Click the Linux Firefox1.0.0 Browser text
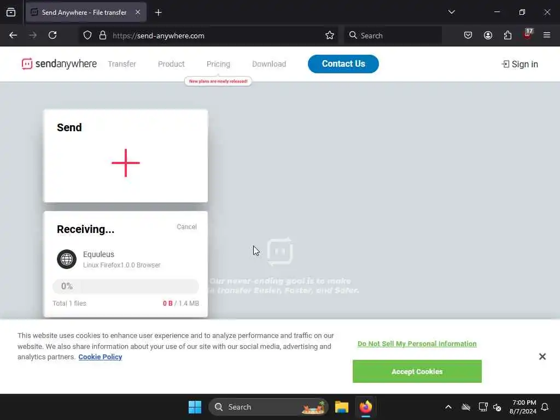Viewport: 560px width, 420px height. [122, 265]
